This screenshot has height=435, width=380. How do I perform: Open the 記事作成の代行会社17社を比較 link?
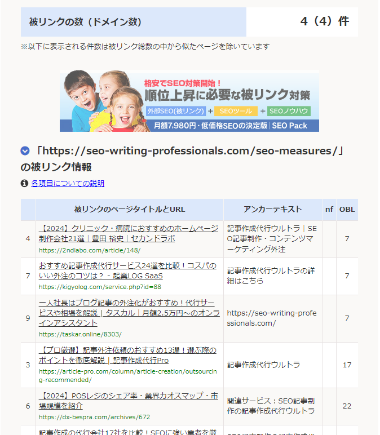click(127, 432)
